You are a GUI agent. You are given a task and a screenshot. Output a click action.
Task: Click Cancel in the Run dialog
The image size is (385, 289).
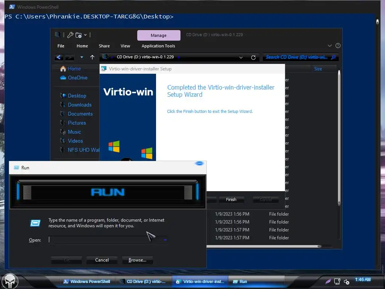coord(102,260)
